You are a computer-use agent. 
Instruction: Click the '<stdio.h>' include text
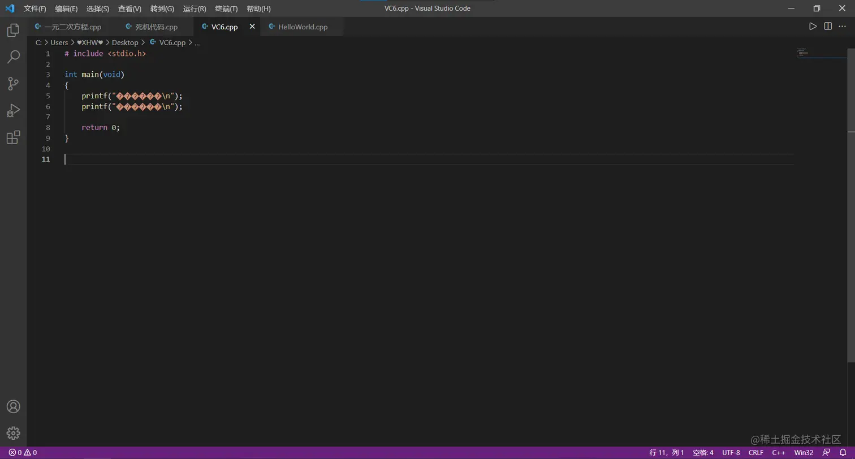click(x=127, y=54)
